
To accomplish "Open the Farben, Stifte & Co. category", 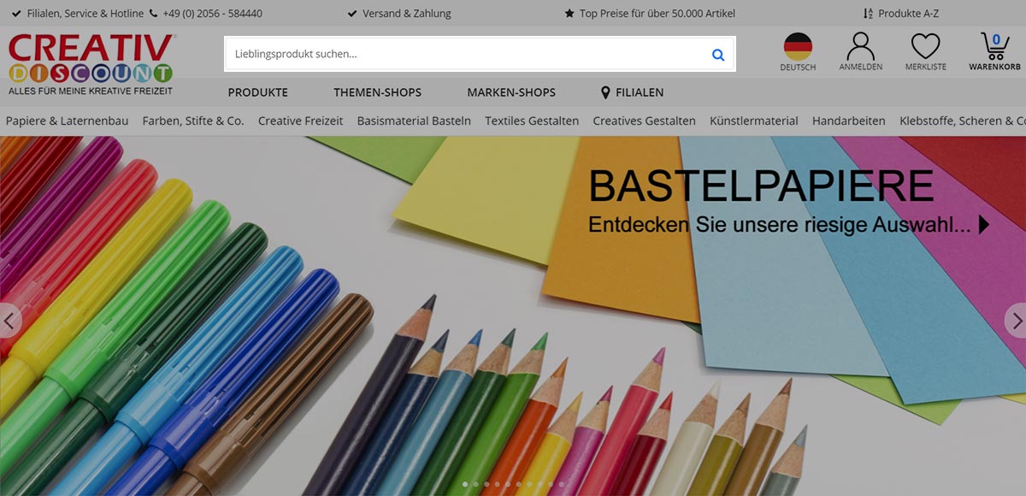I will (x=193, y=121).
